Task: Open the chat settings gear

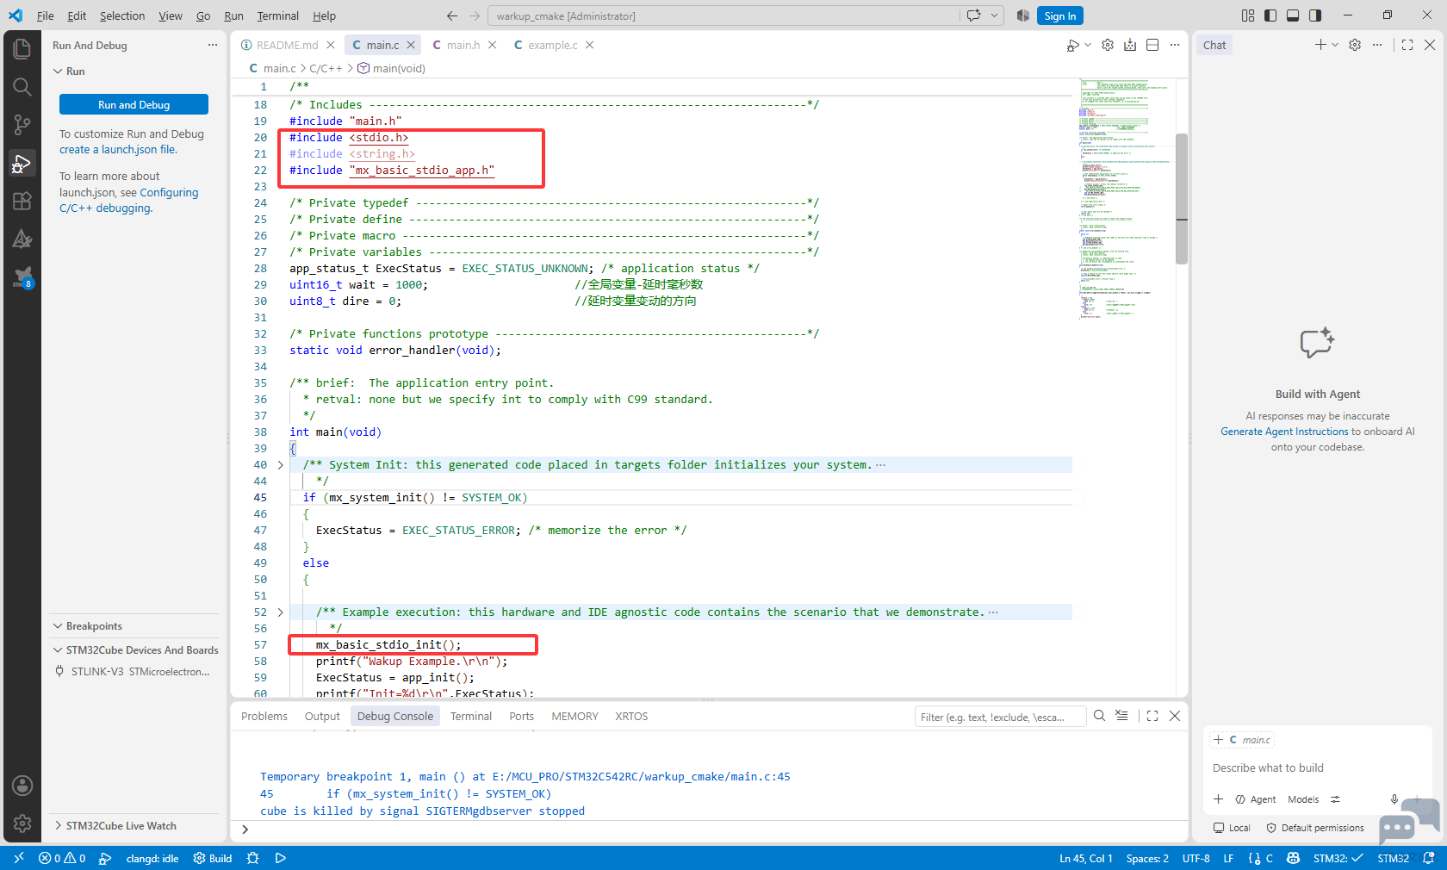Action: 1355,45
